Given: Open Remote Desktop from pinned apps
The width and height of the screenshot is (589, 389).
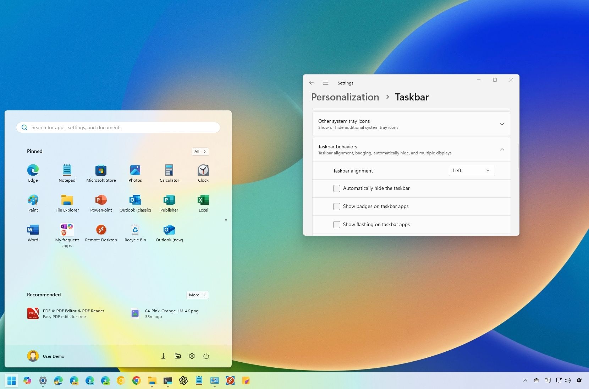Looking at the screenshot, I should (x=101, y=232).
